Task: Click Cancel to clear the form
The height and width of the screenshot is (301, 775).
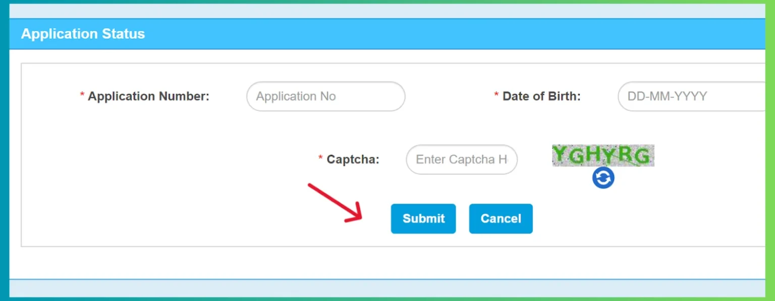Action: tap(501, 218)
